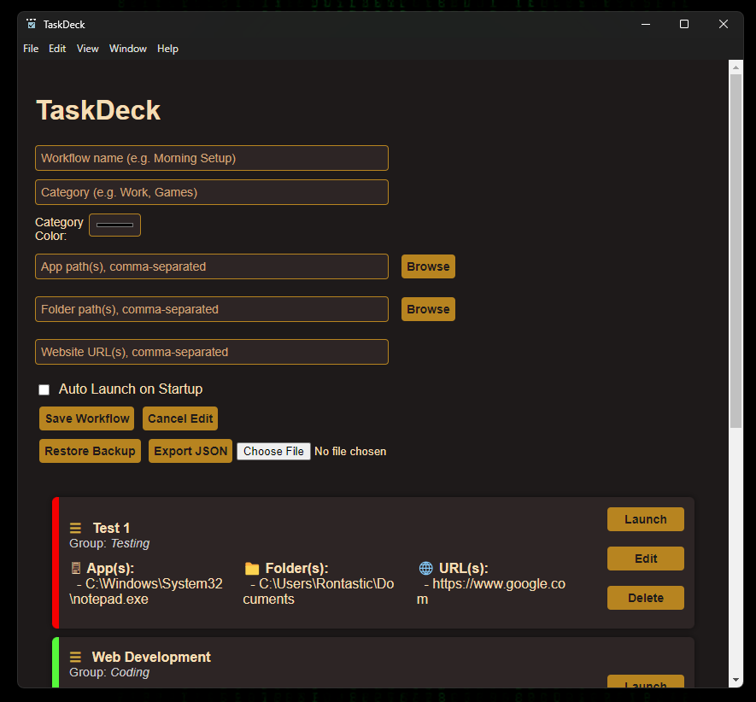Click Choose File to select a file
Viewport: 756px width, 702px height.
(x=273, y=451)
